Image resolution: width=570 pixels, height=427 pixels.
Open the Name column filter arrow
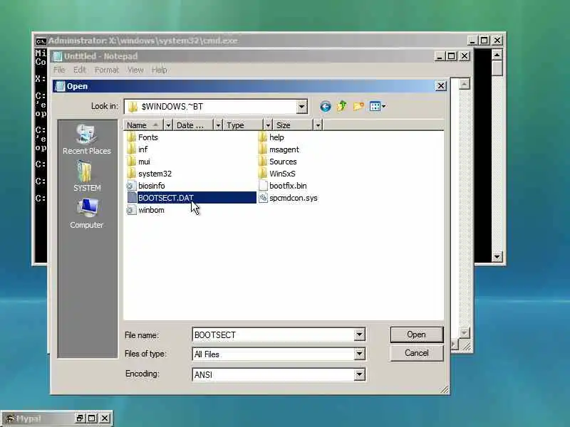[x=168, y=125]
